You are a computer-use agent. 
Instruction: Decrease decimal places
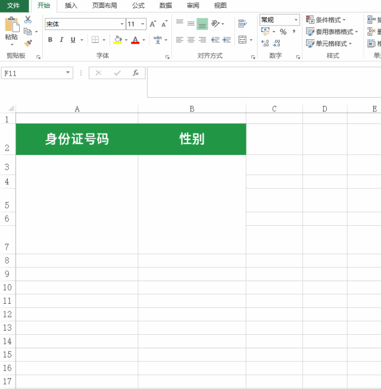click(x=276, y=43)
